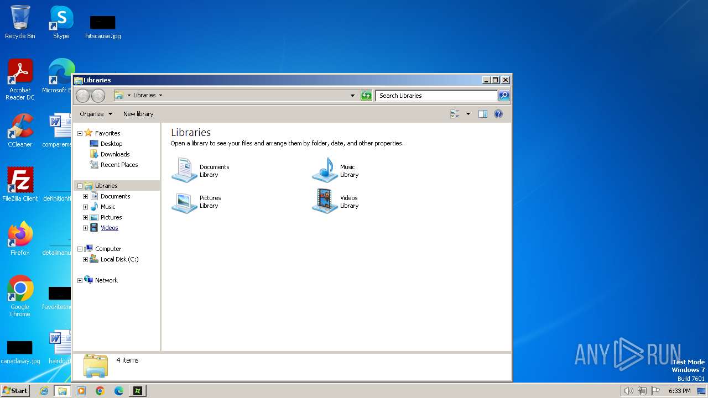
Task: Select the Recycle Bin desktop icon
Action: pyautogui.click(x=20, y=22)
